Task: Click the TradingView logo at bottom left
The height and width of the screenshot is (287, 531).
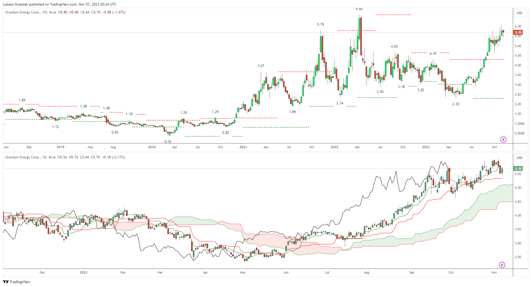Action: pyautogui.click(x=17, y=282)
